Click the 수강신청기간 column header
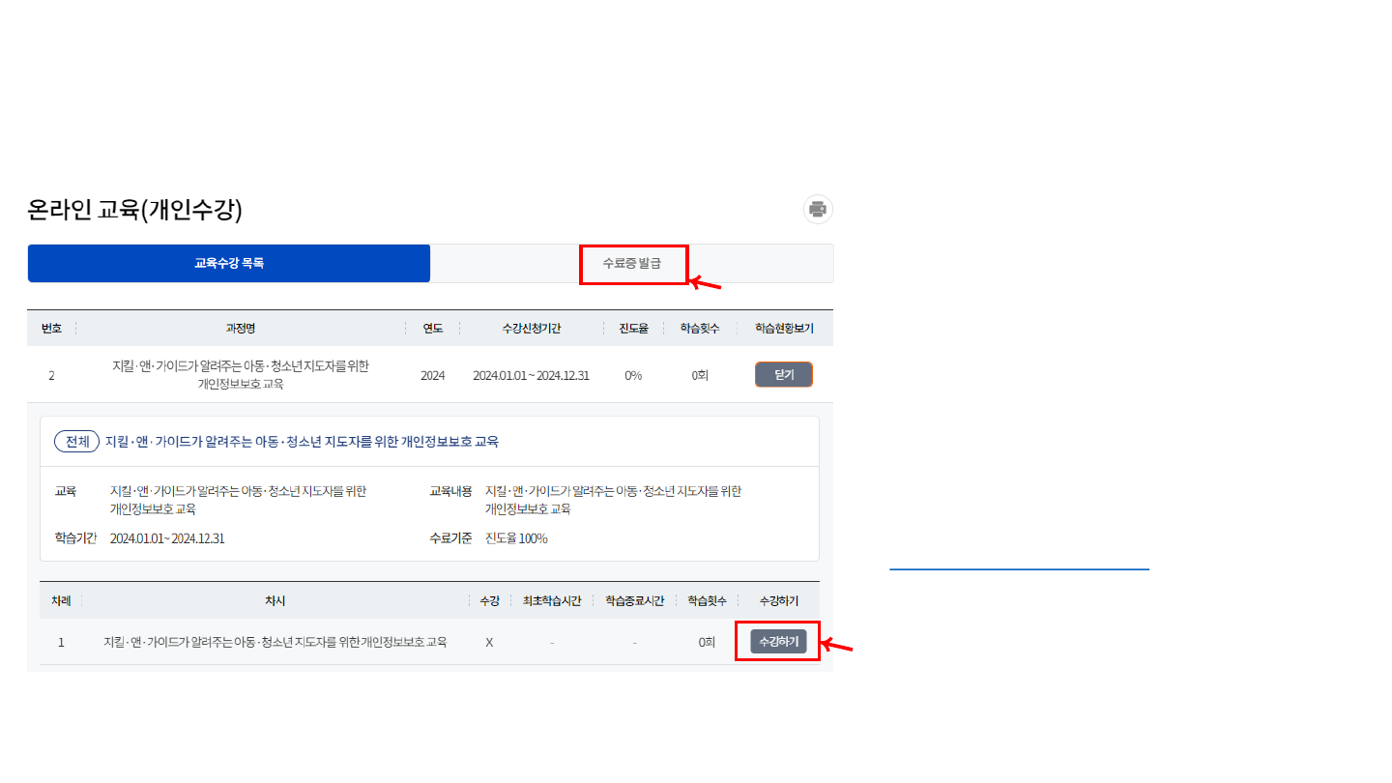 pos(531,327)
